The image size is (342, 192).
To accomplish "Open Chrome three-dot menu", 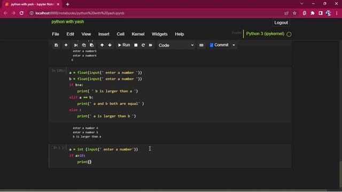I will coord(337,13).
